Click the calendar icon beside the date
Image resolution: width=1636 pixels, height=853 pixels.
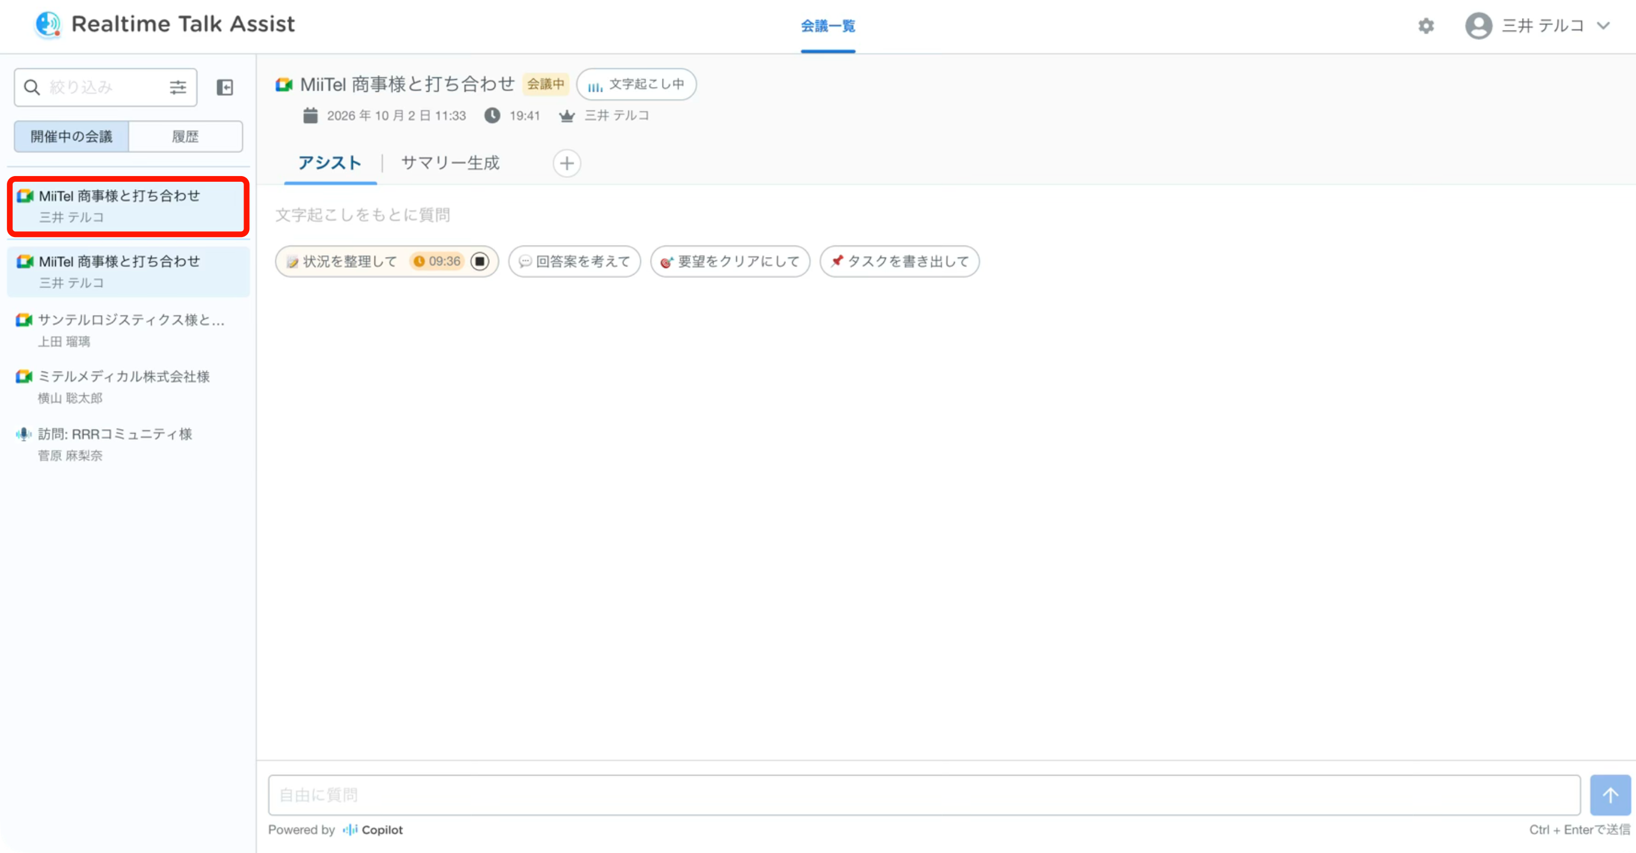pyautogui.click(x=310, y=116)
